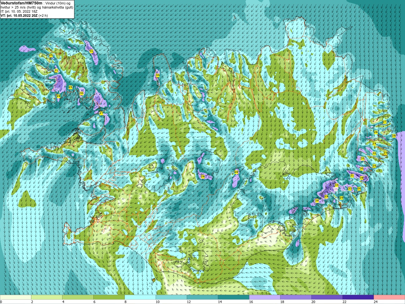The height and width of the screenshot is (304, 405).
Task: Click legend scale number 8
Action: 126,302
